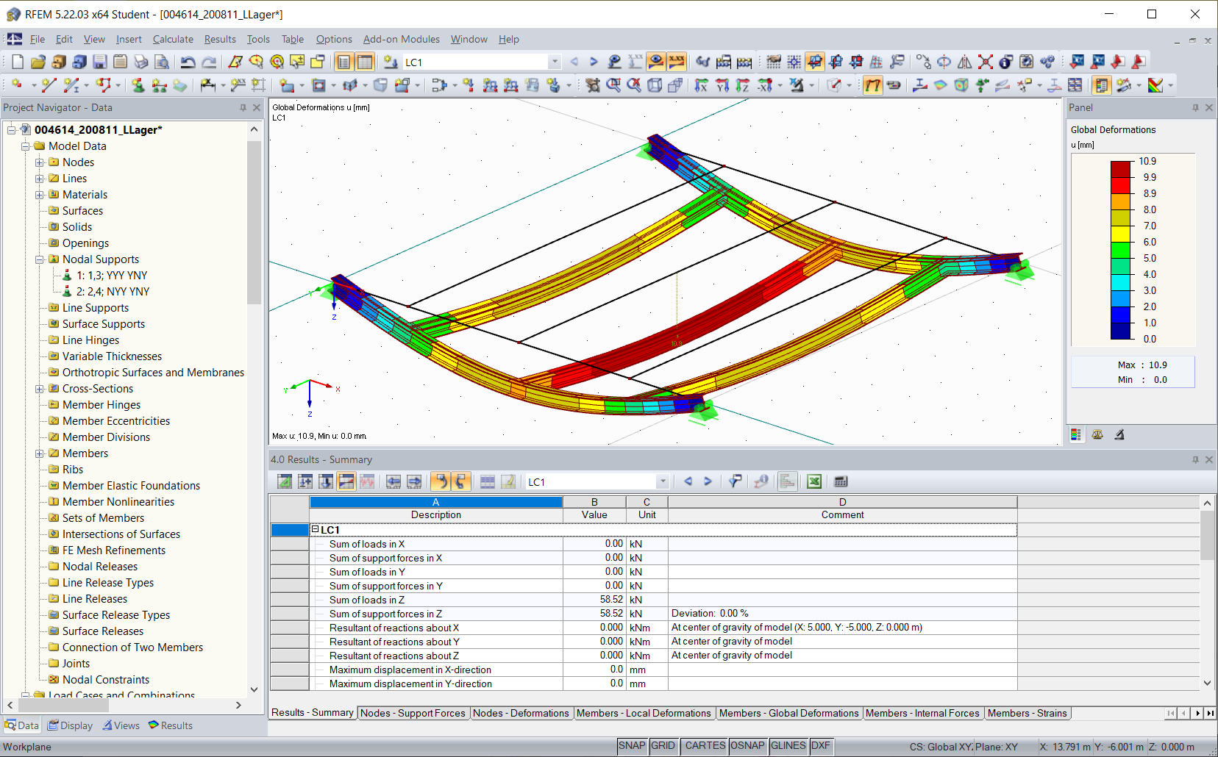The width and height of the screenshot is (1218, 757).
Task: Close the Project Navigator panel
Action: [257, 107]
